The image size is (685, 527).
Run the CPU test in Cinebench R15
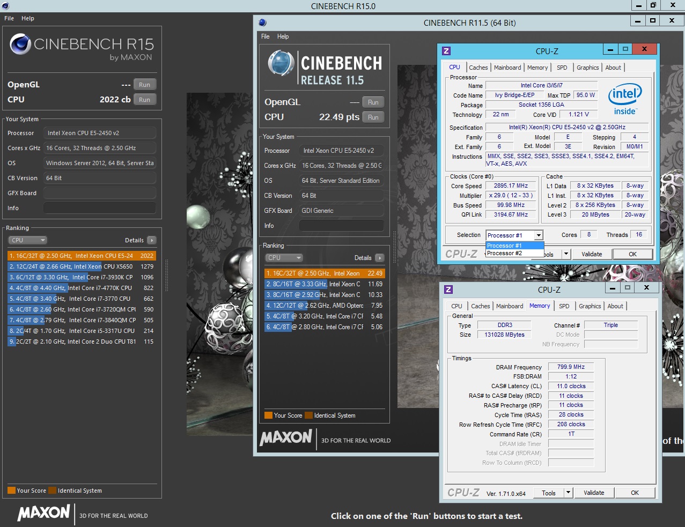[x=145, y=100]
